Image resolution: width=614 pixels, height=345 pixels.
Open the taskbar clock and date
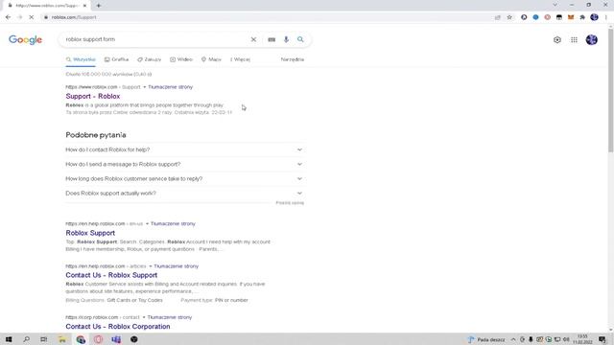(x=582, y=339)
